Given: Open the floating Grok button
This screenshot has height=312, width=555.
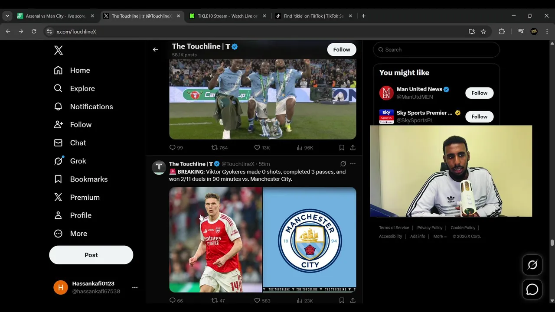Looking at the screenshot, I should point(532,265).
